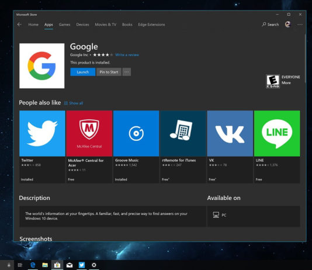Switch to the Books tab

[127, 25]
